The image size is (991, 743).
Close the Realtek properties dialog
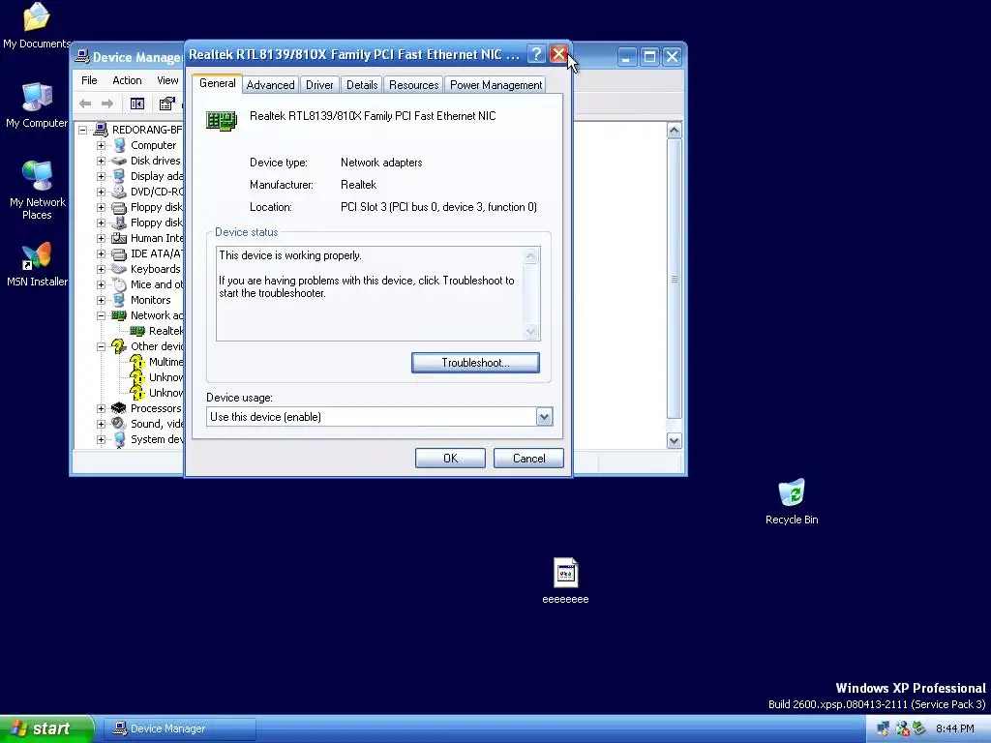(x=558, y=54)
